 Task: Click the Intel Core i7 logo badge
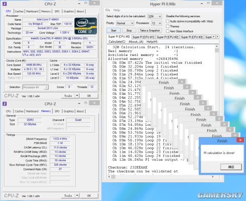[x=86, y=26]
